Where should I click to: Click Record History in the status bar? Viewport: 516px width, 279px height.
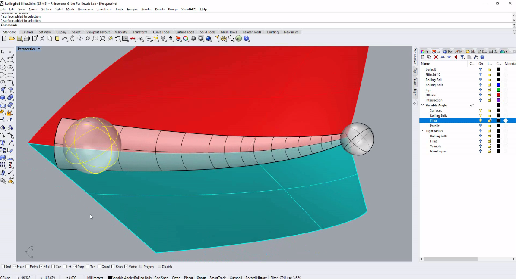(256, 278)
